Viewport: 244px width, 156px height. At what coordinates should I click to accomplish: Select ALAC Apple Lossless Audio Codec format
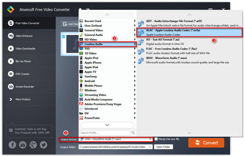click(190, 32)
